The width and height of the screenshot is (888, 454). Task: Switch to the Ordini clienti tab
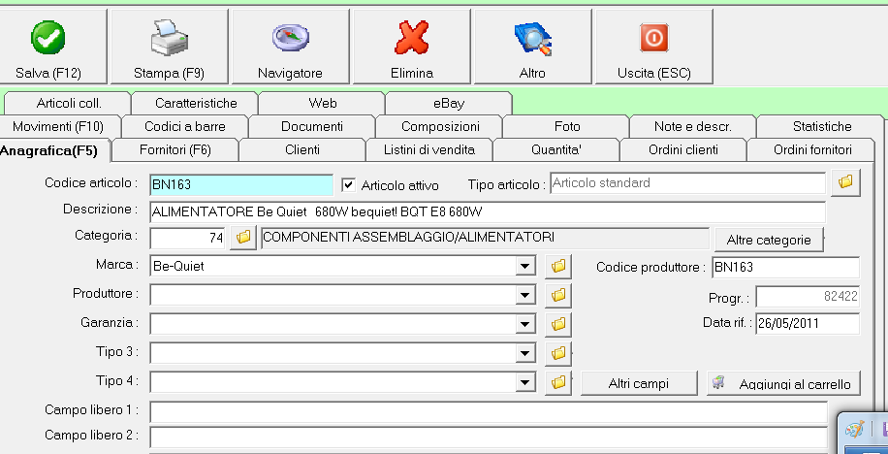pyautogui.click(x=683, y=150)
